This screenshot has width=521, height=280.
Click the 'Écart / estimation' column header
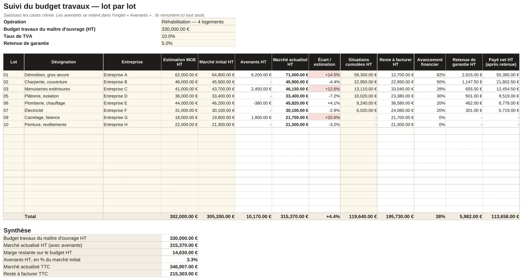pos(324,62)
